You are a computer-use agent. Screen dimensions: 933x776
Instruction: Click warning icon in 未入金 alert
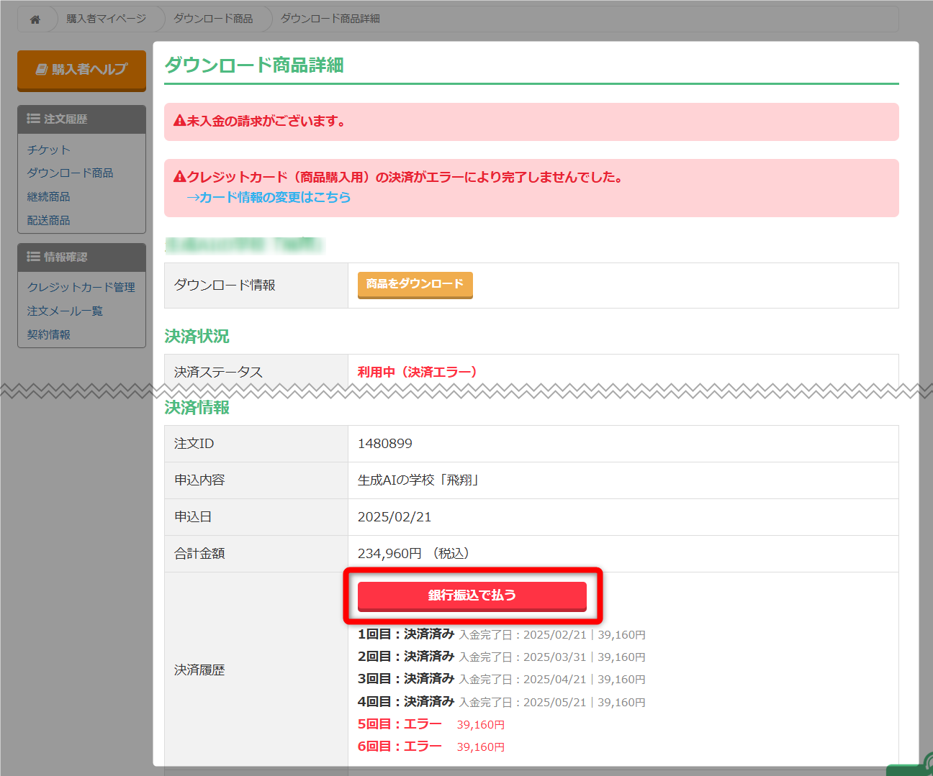pos(179,121)
